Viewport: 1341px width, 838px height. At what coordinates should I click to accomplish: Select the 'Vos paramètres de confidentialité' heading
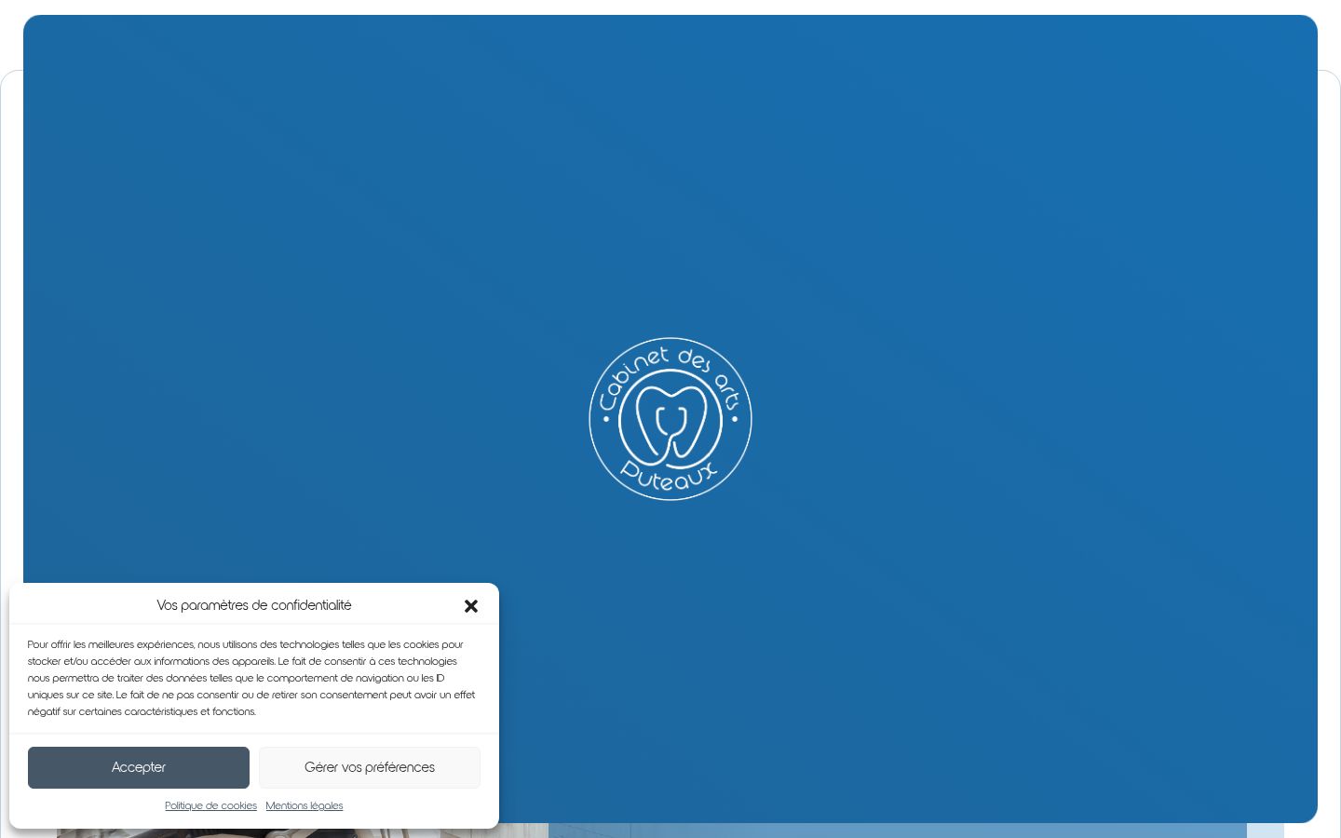[254, 605]
